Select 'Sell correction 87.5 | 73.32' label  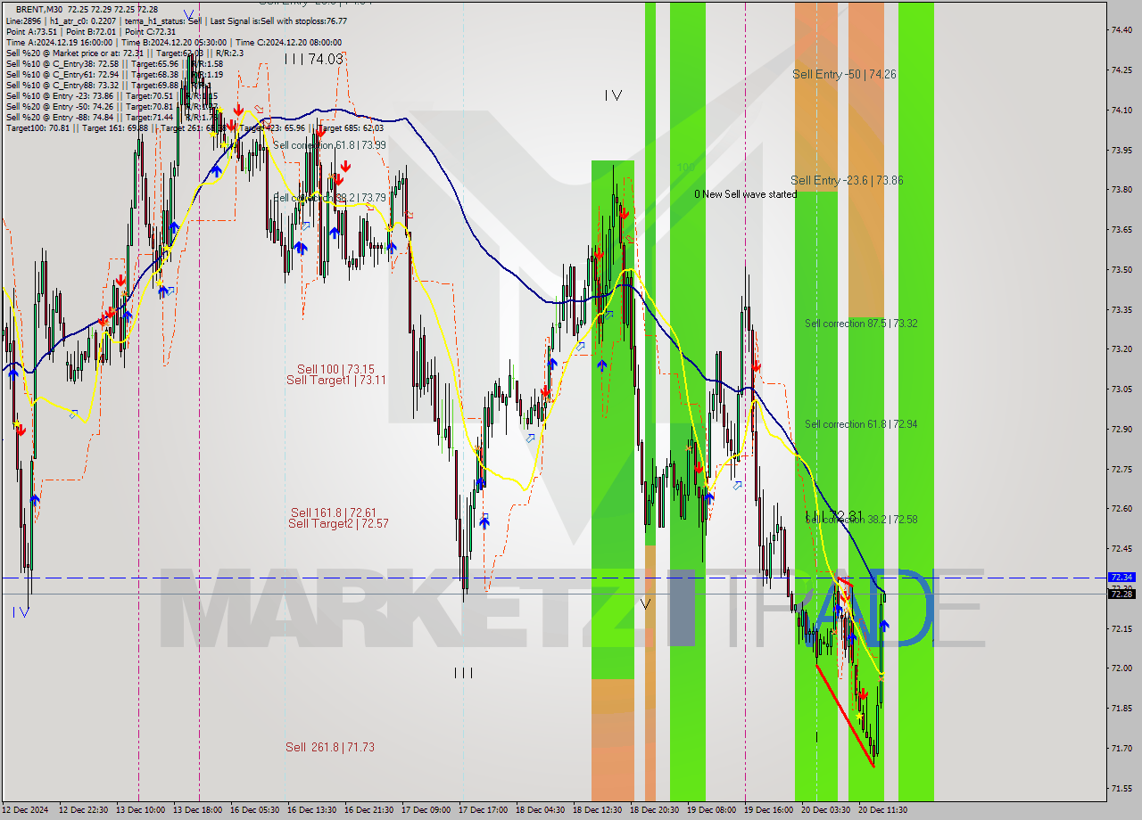860,324
